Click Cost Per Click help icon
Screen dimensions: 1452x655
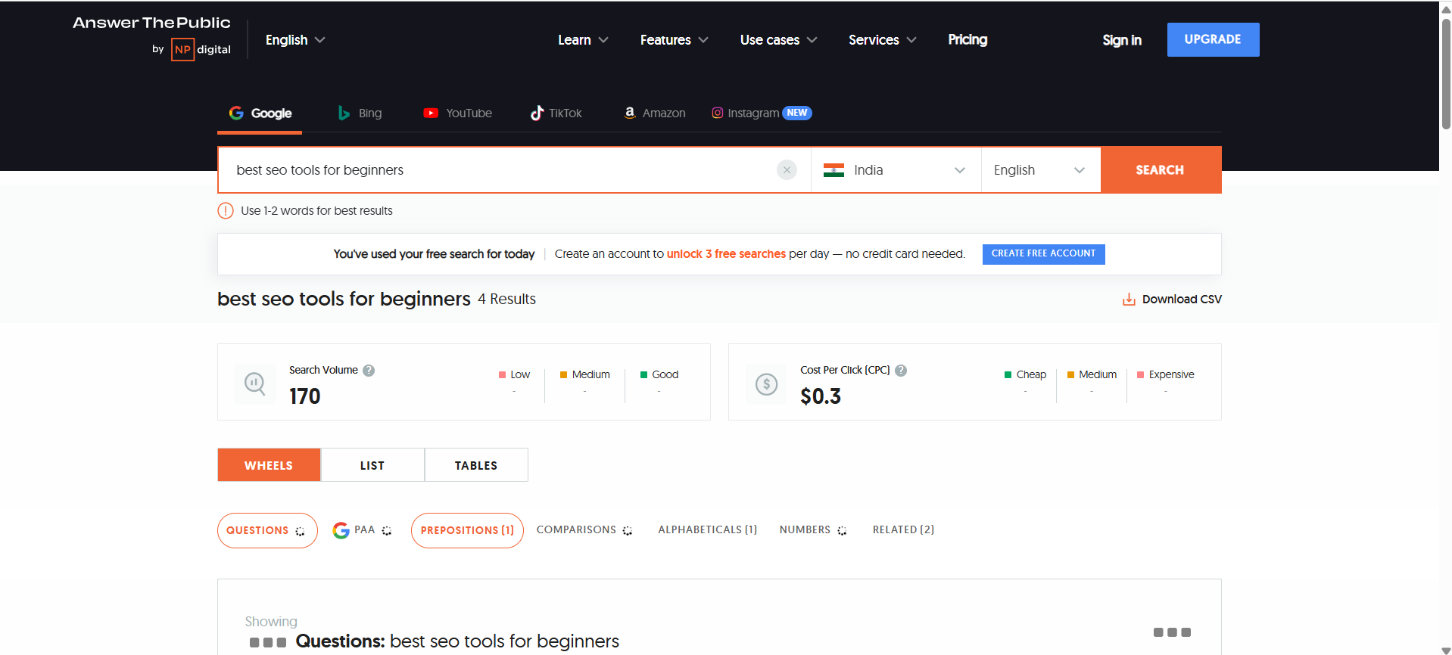point(901,371)
